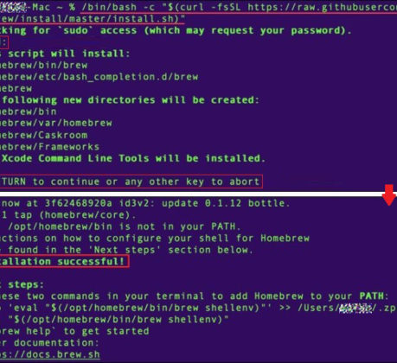Select the 3f62468920a commit hash text

tap(78, 203)
